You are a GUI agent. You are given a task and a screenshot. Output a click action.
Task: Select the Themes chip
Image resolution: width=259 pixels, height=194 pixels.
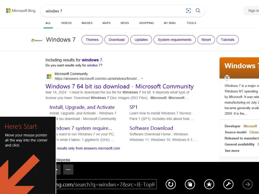pyautogui.click(x=92, y=40)
